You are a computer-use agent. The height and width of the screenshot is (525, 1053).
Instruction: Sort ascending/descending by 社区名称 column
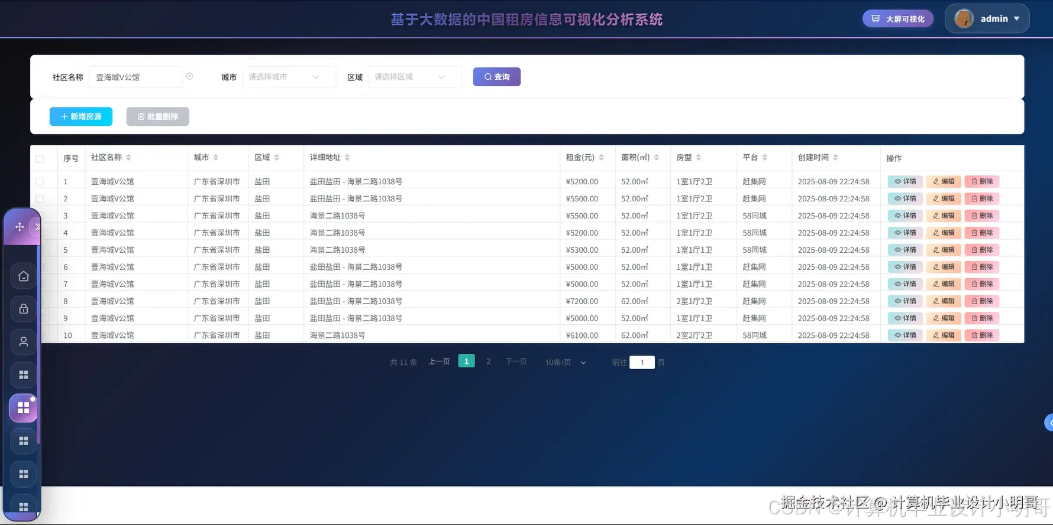pyautogui.click(x=128, y=157)
